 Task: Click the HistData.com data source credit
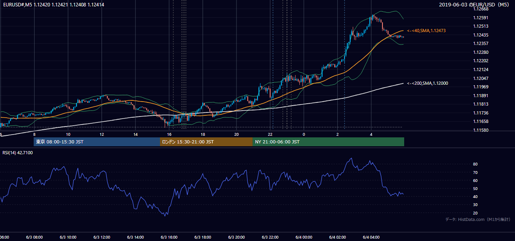[x=478, y=219]
